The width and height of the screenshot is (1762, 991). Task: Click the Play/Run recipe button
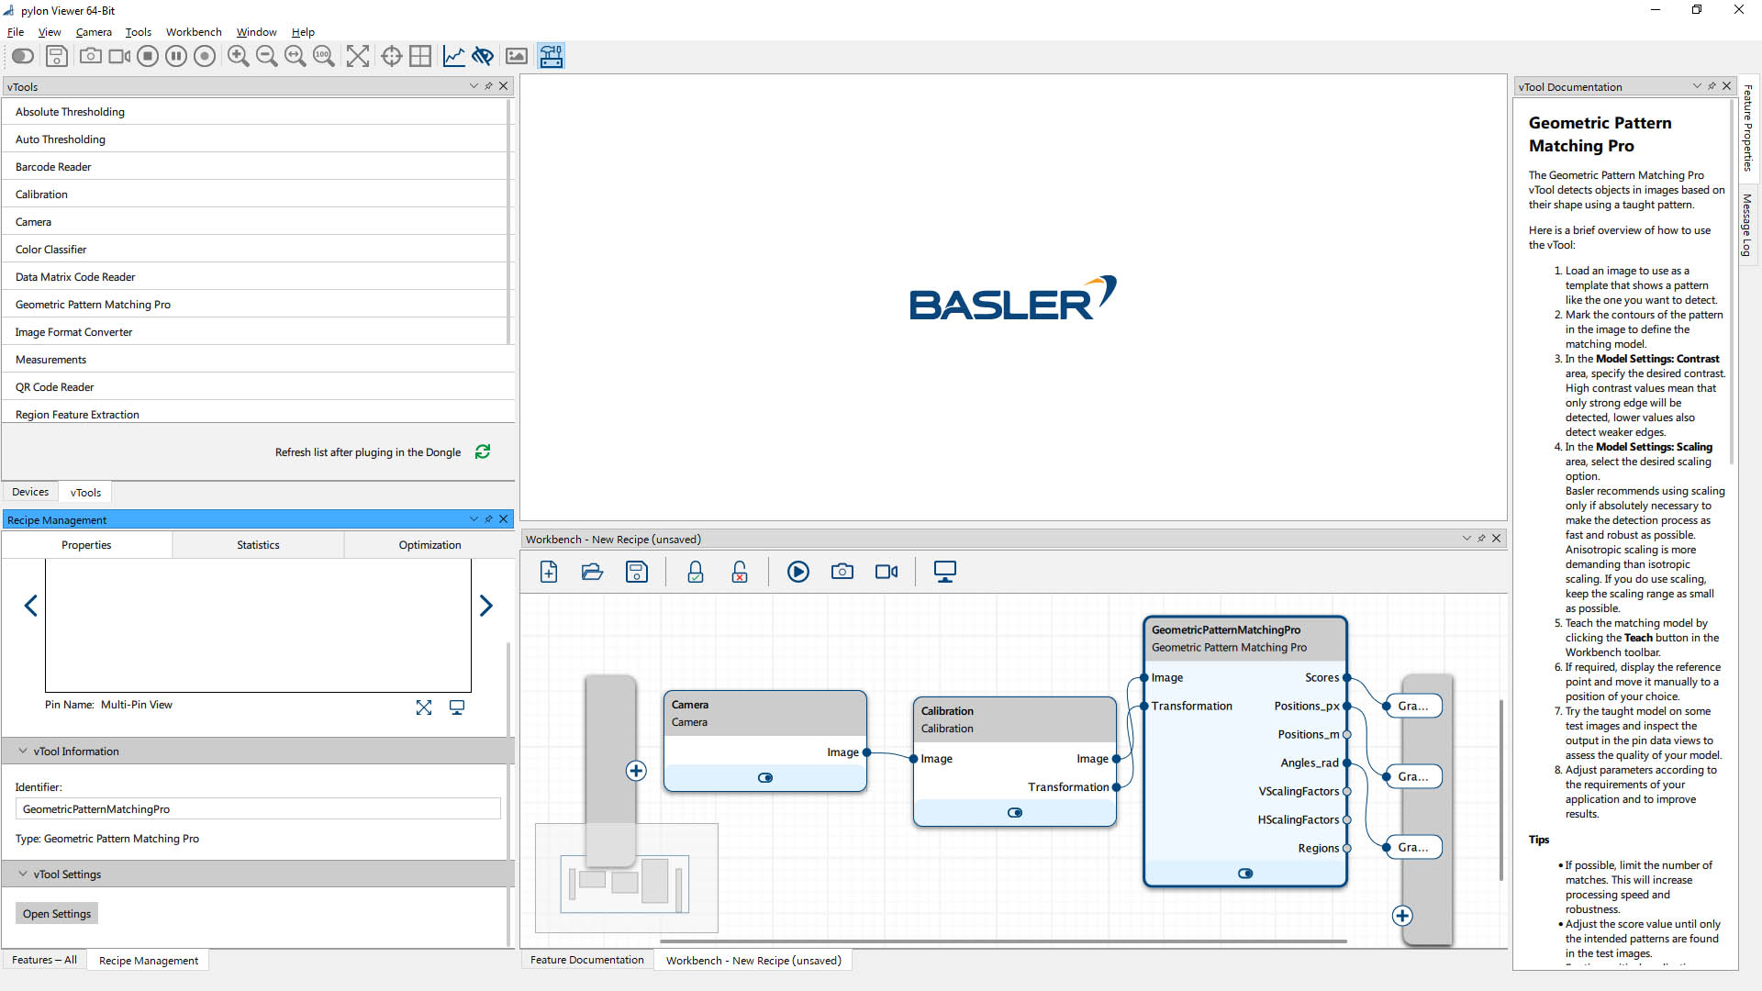797,571
